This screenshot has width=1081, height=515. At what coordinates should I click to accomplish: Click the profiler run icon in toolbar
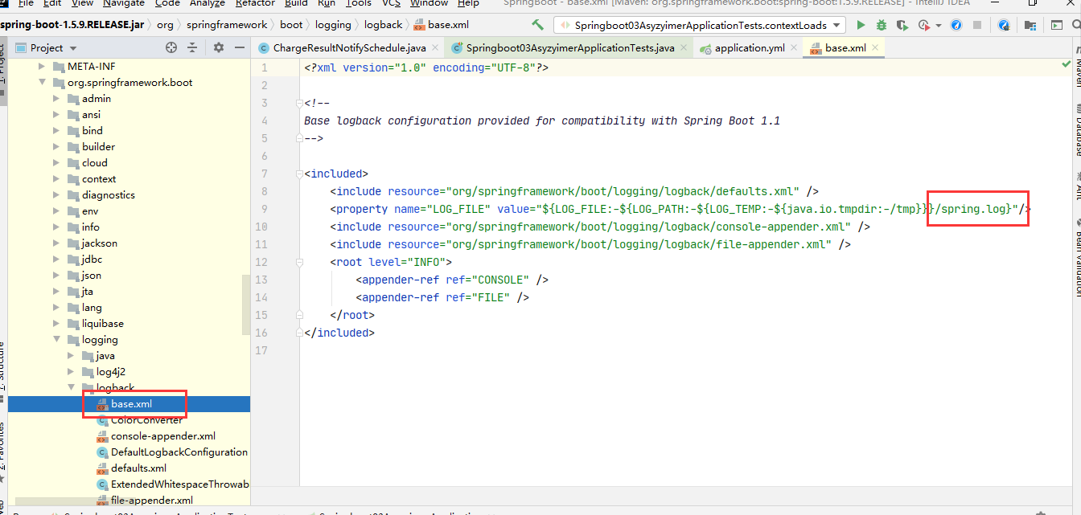point(923,25)
